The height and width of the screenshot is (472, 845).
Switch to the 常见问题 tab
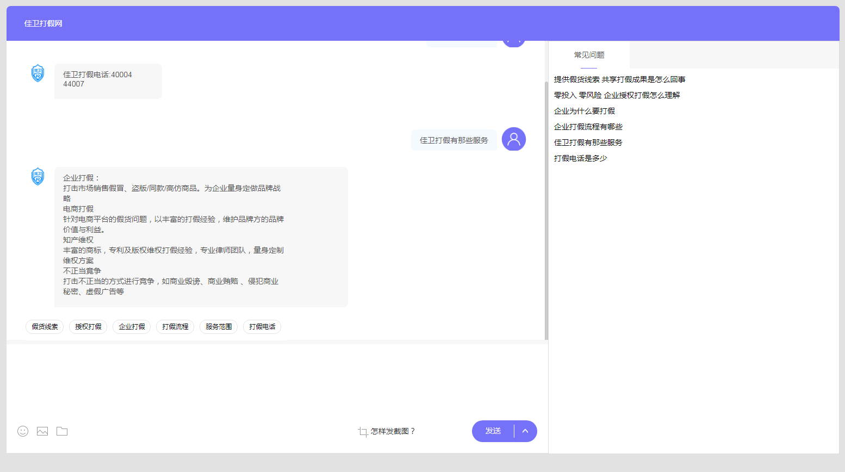coord(588,55)
